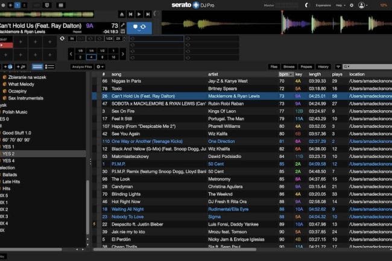This screenshot has width=392, height=261.
Task: Switch to the extended list view
Action: [x=49, y=67]
